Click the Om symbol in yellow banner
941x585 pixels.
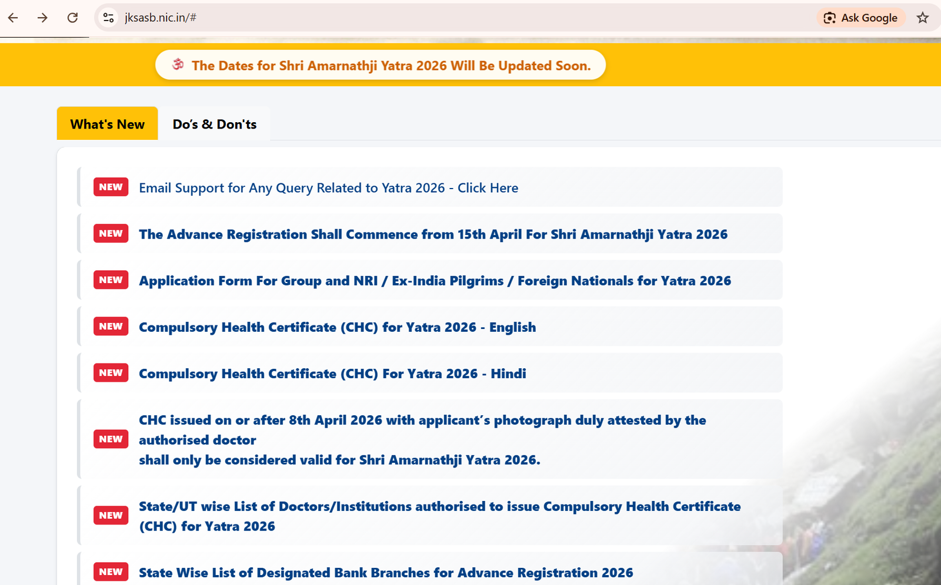click(x=178, y=65)
